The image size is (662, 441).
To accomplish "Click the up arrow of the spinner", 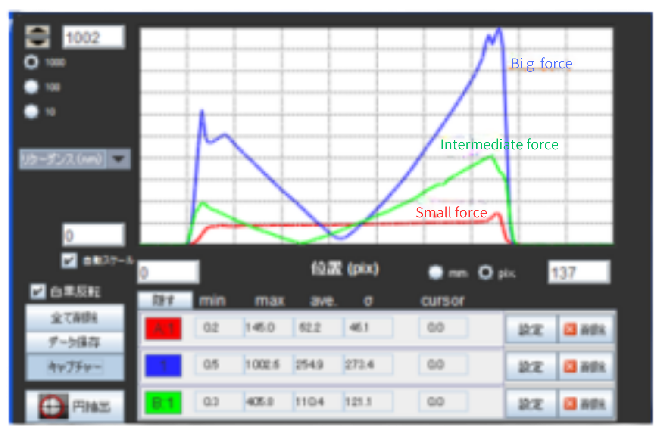I will click(x=37, y=31).
